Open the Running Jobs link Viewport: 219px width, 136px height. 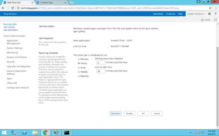[x=10, y=24]
